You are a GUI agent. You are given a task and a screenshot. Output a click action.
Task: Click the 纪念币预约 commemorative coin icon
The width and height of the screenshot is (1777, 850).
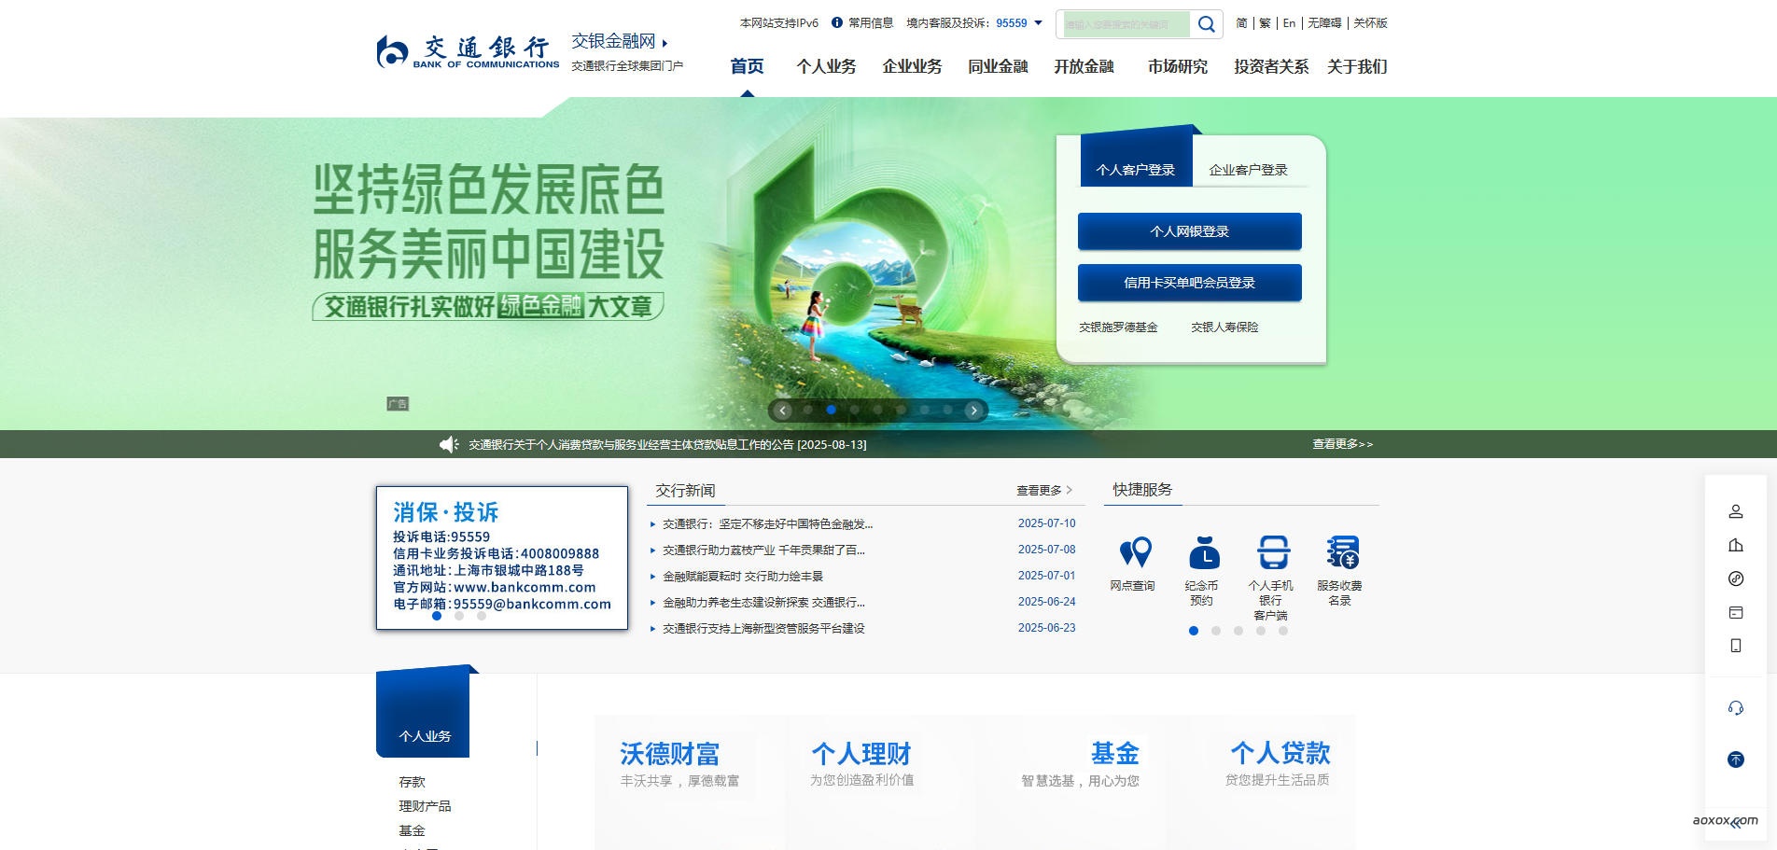click(1203, 552)
